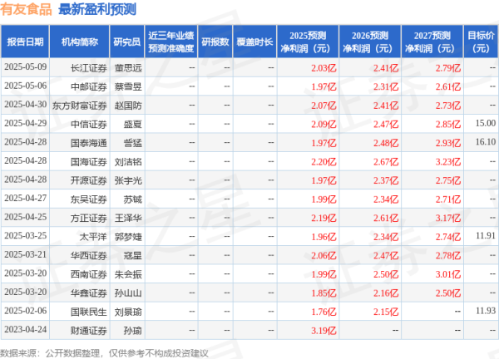Click the 机构简称 column header
Screen dimensions: 499x359
pos(80,42)
